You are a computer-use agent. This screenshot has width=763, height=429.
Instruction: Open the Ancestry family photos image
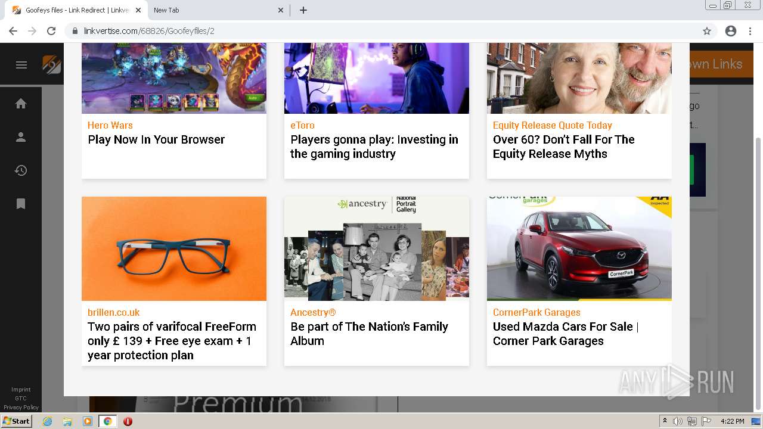377,248
